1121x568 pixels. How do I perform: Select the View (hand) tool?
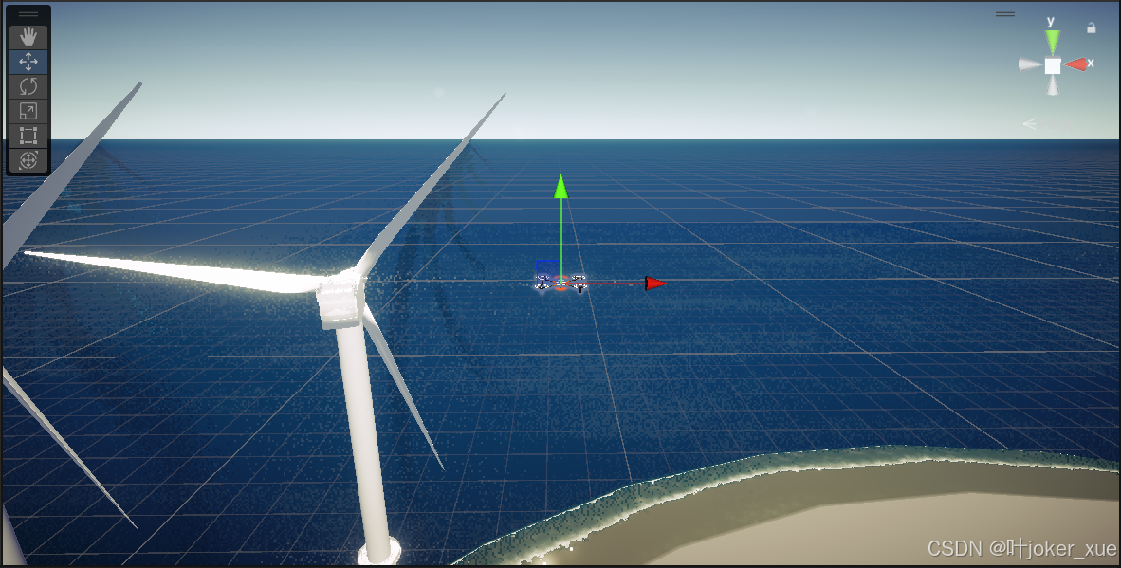(x=28, y=37)
